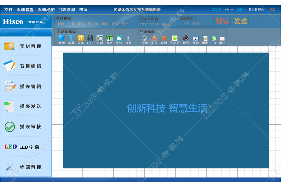Insert a 相册 (album) element
This screenshot has width=281, height=187.
tap(205, 39)
